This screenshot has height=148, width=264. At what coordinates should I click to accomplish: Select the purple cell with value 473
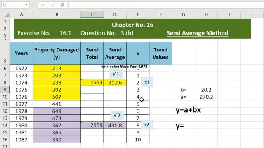pyautogui.click(x=57, y=118)
